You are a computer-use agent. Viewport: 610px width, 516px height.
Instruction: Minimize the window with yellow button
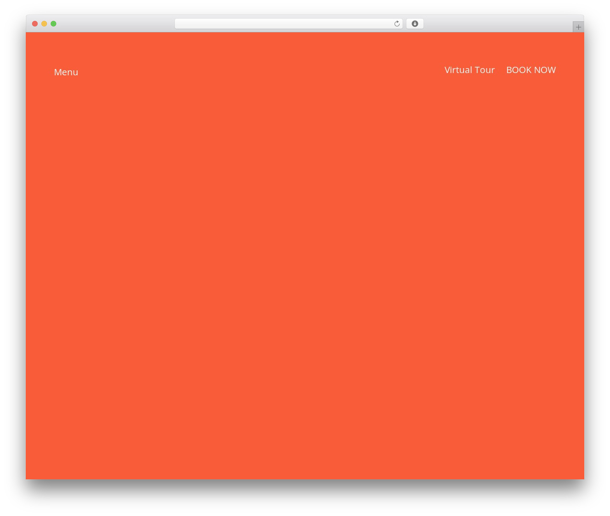click(44, 24)
